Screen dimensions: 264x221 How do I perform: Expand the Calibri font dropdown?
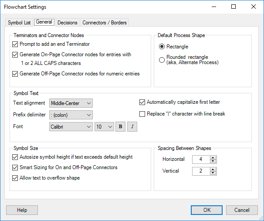(71, 127)
